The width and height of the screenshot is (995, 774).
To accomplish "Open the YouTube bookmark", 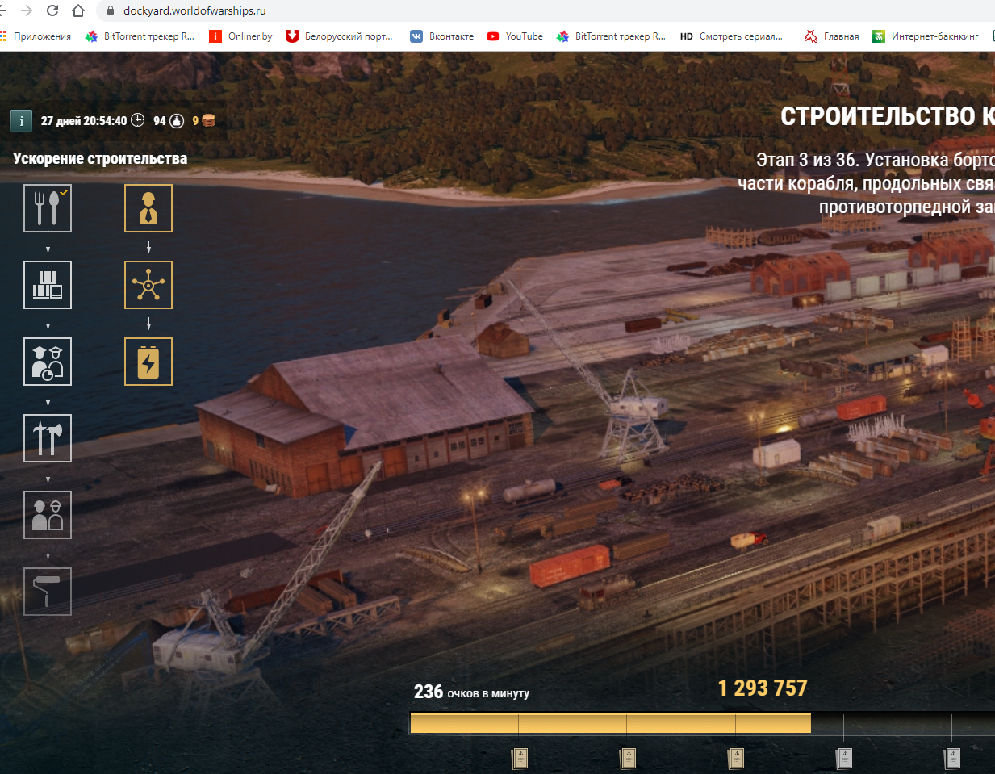I will 515,36.
